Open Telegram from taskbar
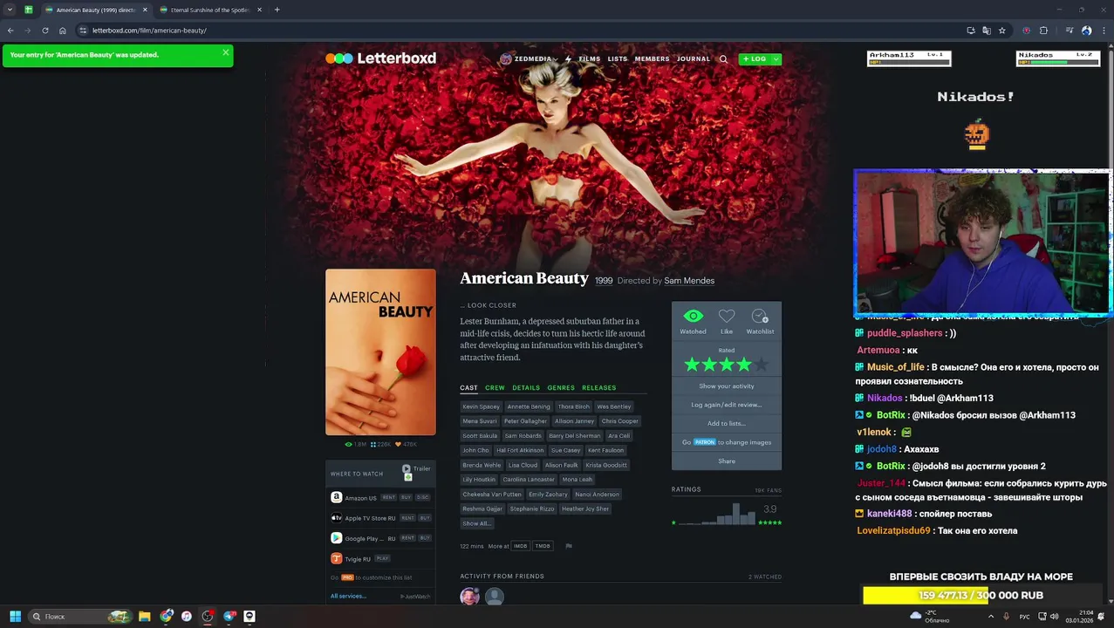The height and width of the screenshot is (628, 1114). [x=229, y=617]
